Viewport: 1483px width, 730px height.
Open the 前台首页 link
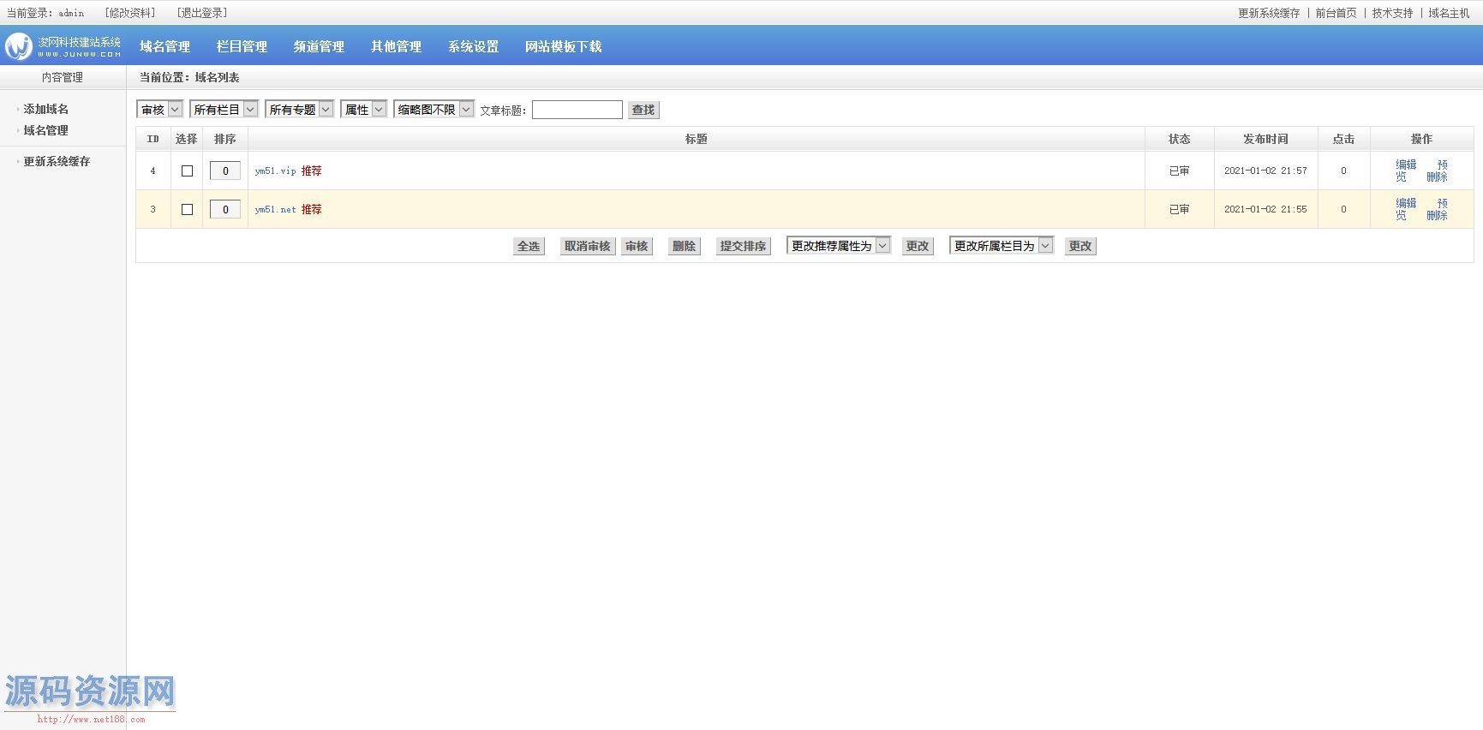1336,13
